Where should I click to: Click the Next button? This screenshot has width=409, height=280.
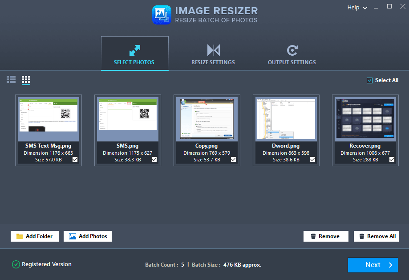pyautogui.click(x=373, y=265)
